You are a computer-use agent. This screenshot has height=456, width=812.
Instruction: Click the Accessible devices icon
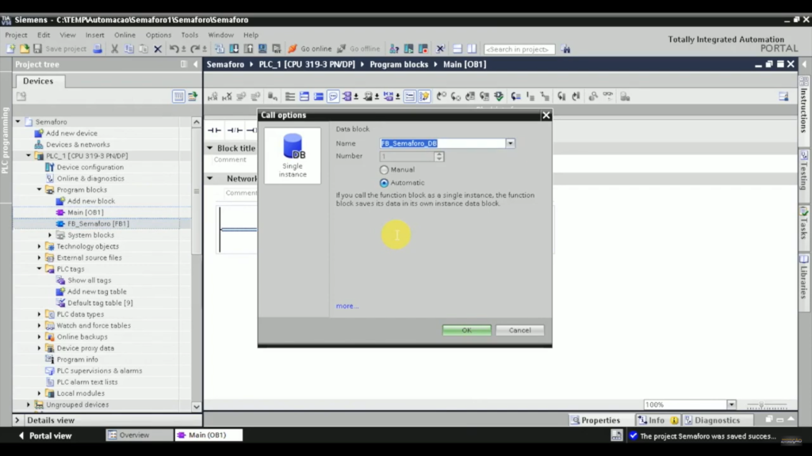pyautogui.click(x=395, y=49)
